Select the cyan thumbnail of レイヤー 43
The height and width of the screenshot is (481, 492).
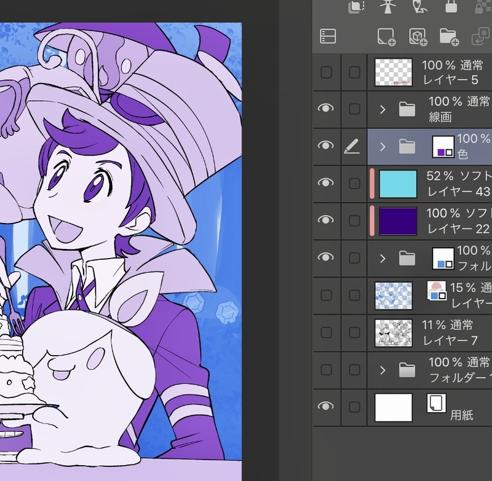point(398,184)
